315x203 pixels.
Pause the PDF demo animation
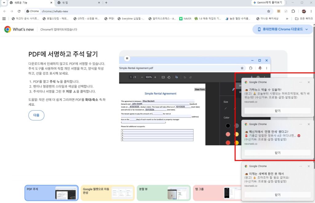127,58
